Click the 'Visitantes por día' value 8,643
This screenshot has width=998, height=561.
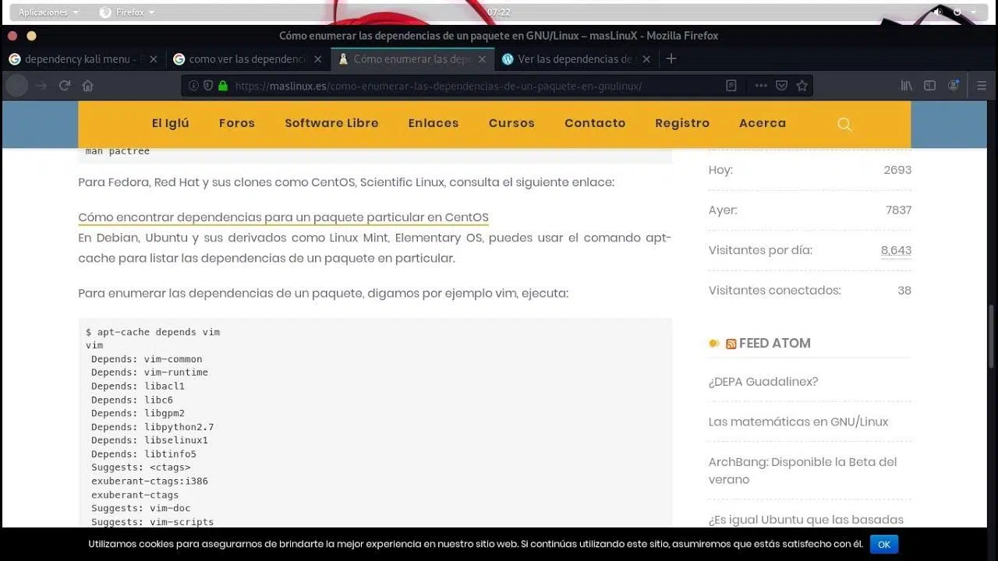pos(896,250)
